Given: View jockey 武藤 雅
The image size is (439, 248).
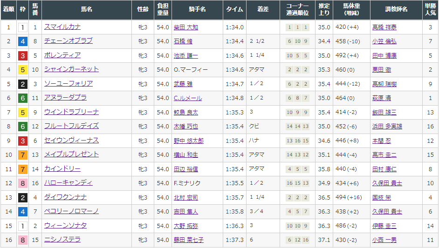Looking at the screenshot, I should pos(183,84).
